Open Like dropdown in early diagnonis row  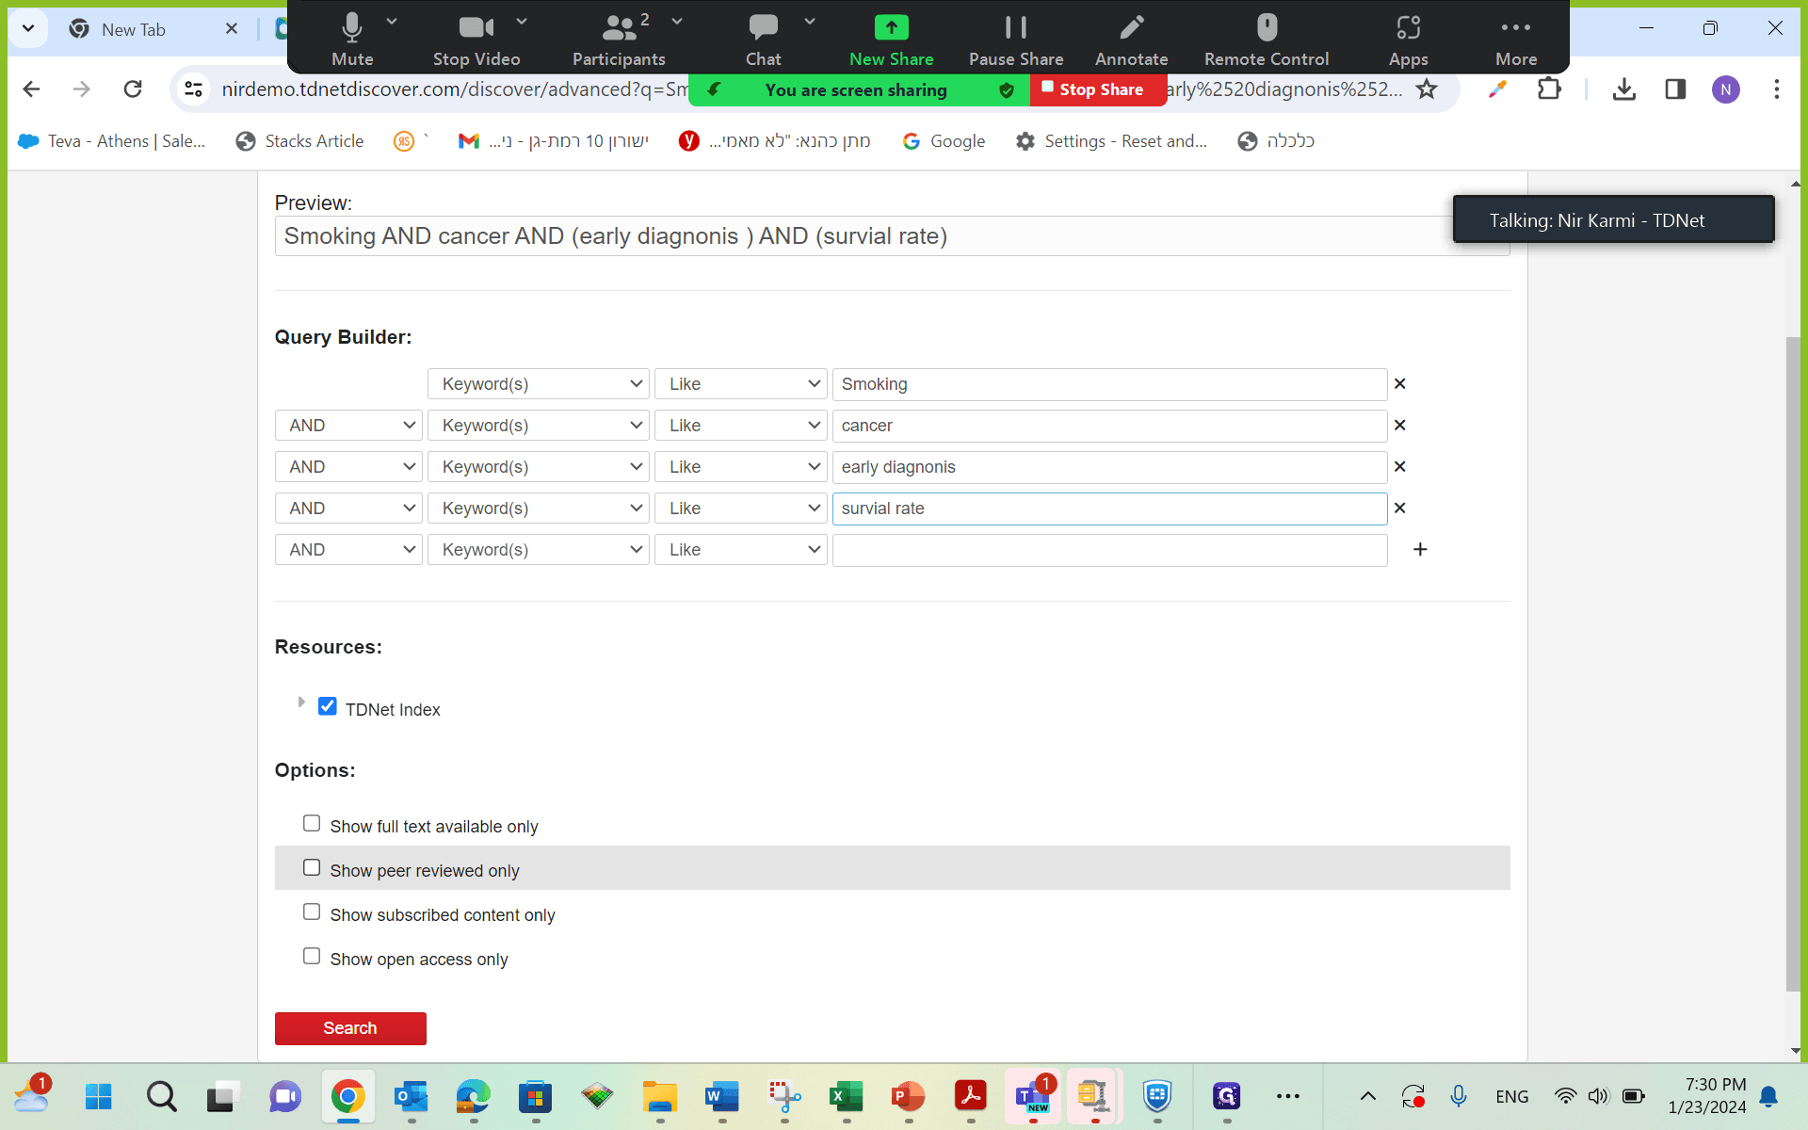click(741, 467)
